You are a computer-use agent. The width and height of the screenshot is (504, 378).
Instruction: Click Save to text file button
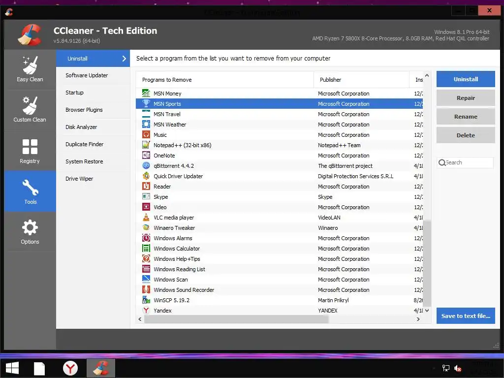coord(466,316)
